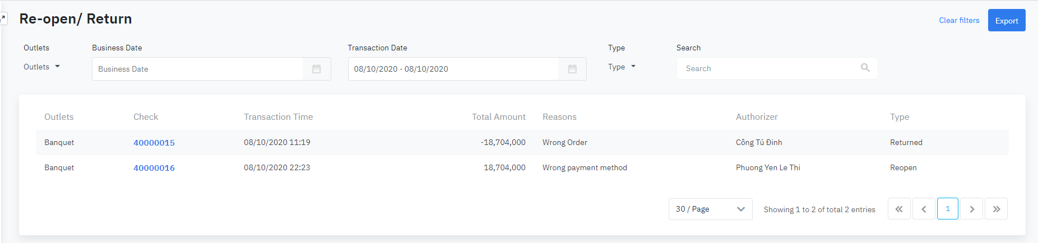Open the Type filter dropdown
The height and width of the screenshot is (243, 1038).
pyautogui.click(x=622, y=67)
